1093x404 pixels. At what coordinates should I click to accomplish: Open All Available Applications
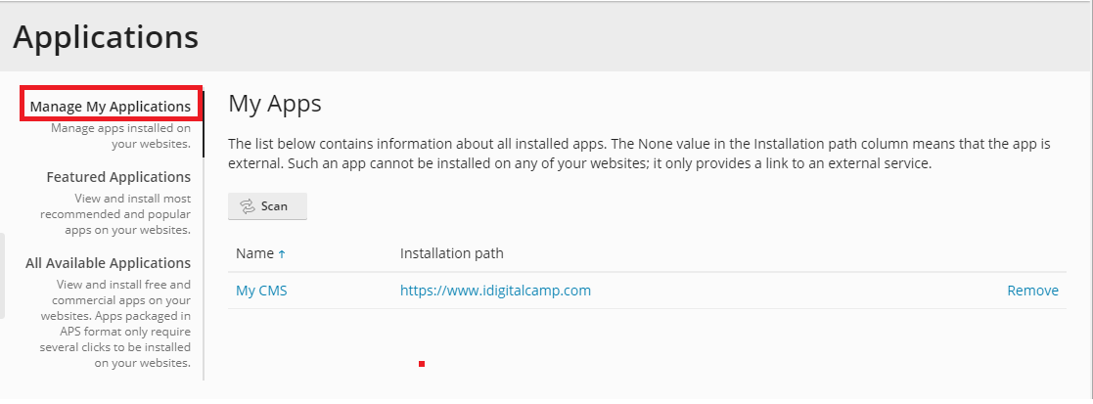(x=108, y=263)
